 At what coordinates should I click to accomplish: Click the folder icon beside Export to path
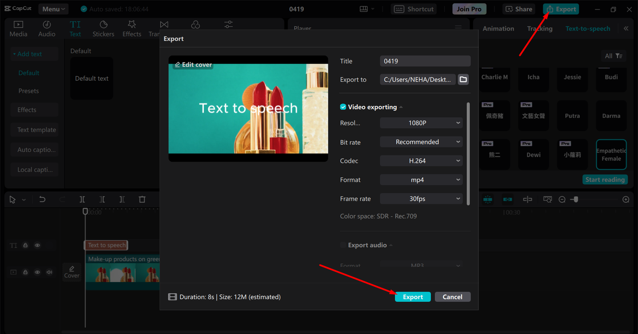coord(463,79)
